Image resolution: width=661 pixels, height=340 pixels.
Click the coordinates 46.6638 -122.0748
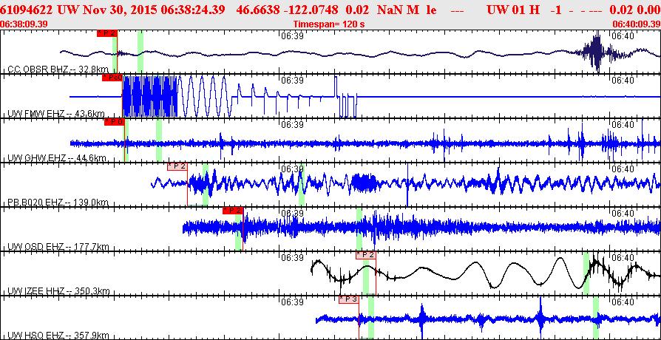point(288,10)
